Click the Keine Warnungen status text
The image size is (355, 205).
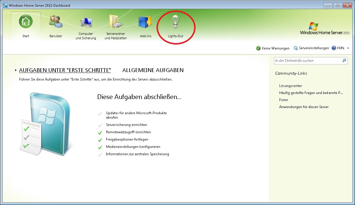pyautogui.click(x=276, y=48)
